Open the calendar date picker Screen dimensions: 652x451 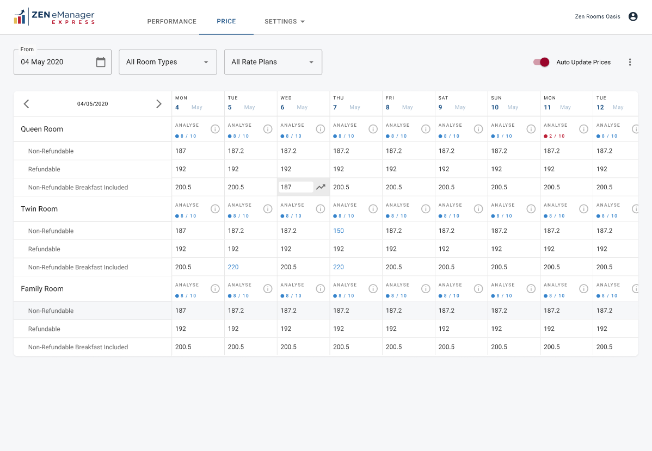coord(101,62)
